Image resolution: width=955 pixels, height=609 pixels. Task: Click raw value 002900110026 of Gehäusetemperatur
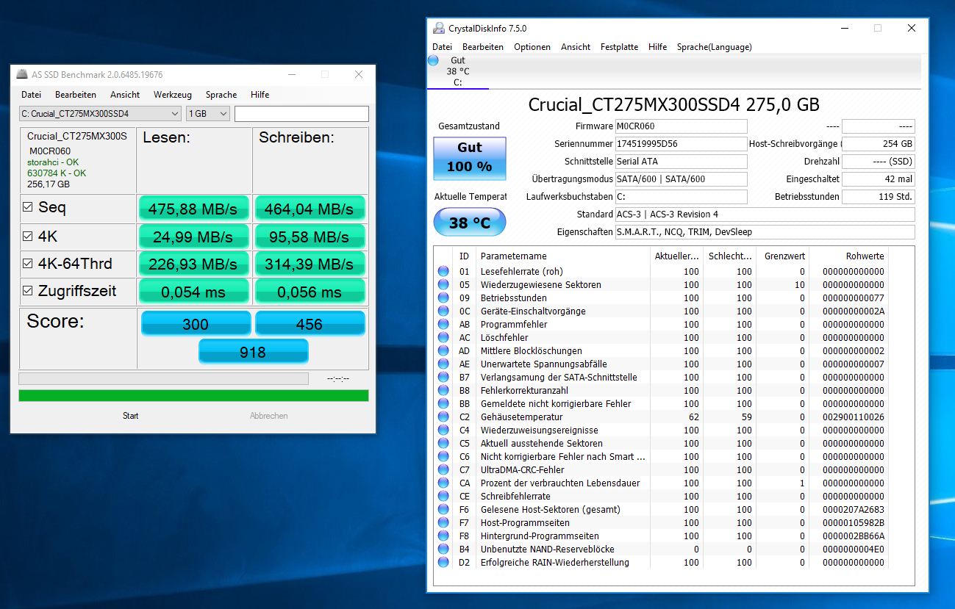(853, 417)
